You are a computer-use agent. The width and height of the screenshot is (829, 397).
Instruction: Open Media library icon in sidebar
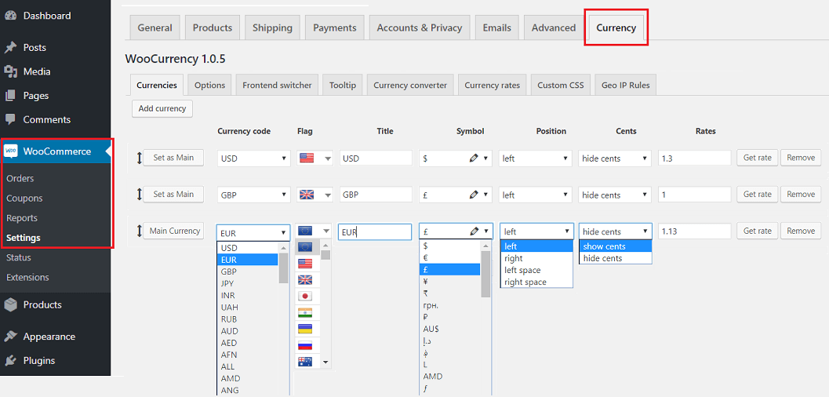coord(11,71)
